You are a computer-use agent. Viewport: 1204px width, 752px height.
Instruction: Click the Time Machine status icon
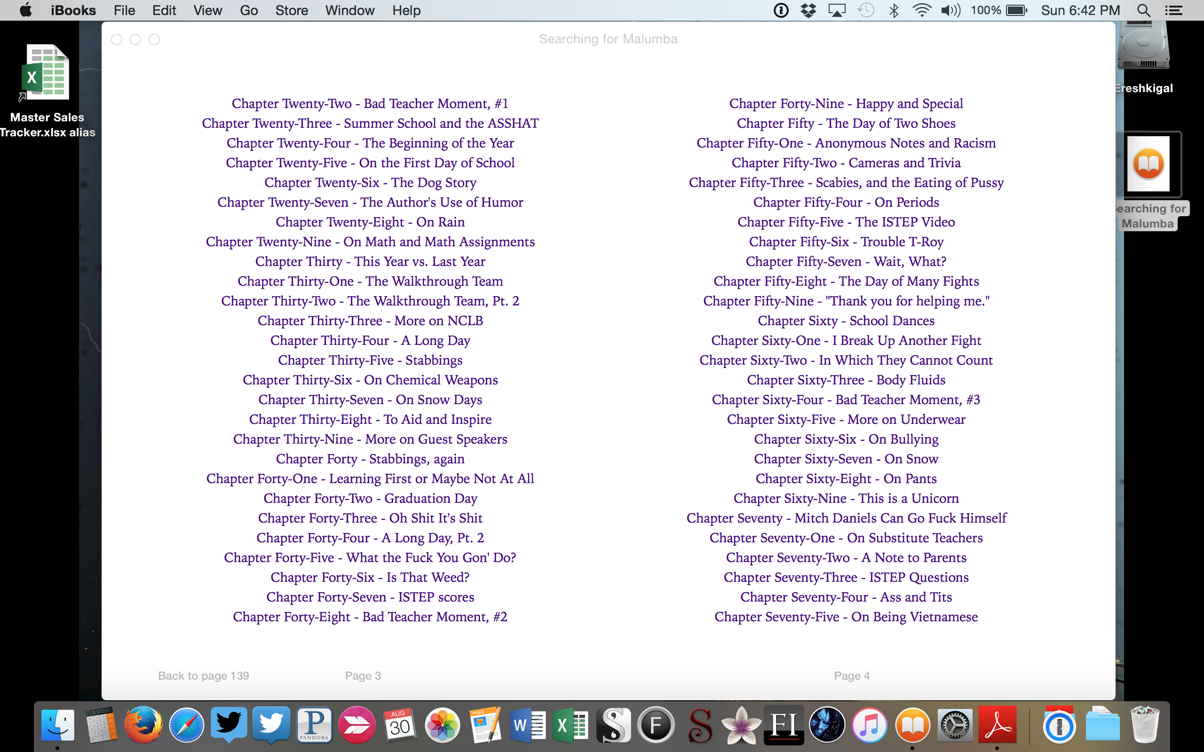click(x=866, y=10)
